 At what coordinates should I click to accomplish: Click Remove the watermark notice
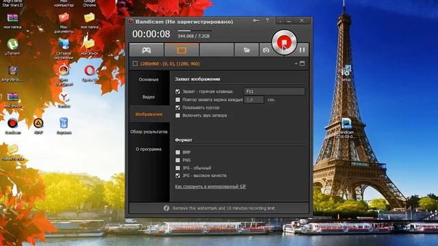[224, 208]
